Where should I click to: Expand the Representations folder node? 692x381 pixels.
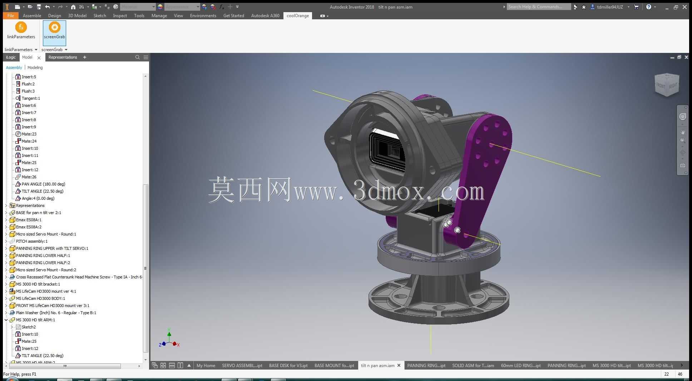6,206
